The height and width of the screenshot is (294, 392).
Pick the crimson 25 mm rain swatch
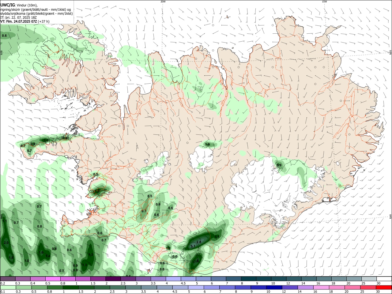368,287
